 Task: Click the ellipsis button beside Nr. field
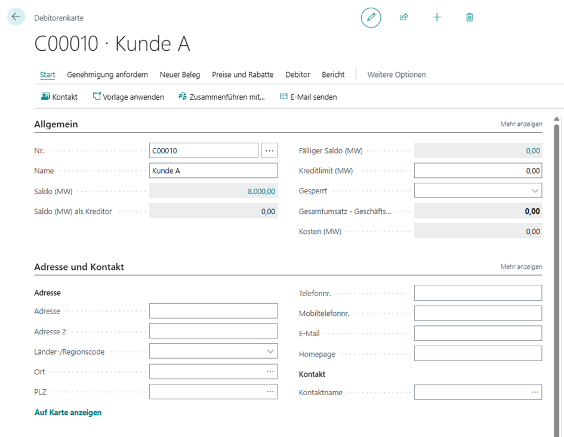point(270,150)
